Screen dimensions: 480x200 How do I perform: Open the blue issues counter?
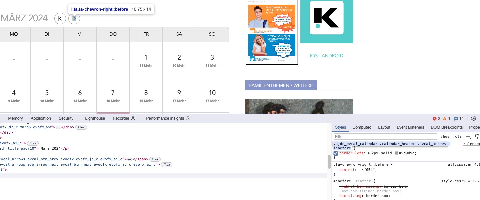459,119
